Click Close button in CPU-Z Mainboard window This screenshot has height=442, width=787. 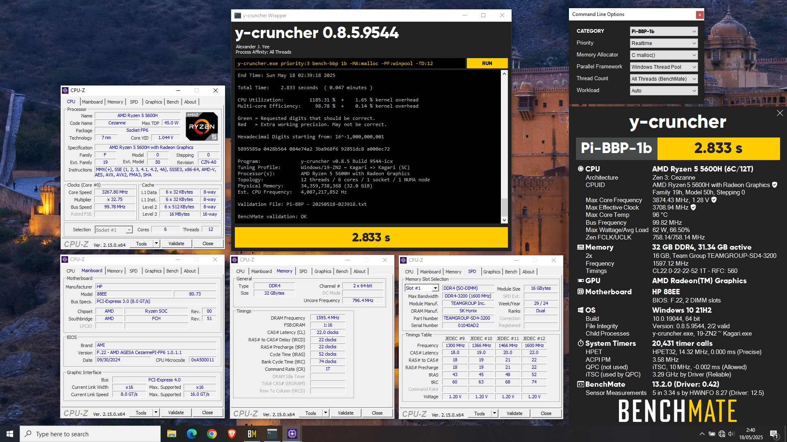pos(207,413)
